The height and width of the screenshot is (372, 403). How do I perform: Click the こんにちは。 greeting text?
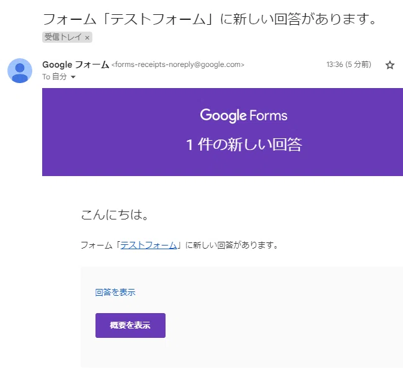pyautogui.click(x=115, y=215)
